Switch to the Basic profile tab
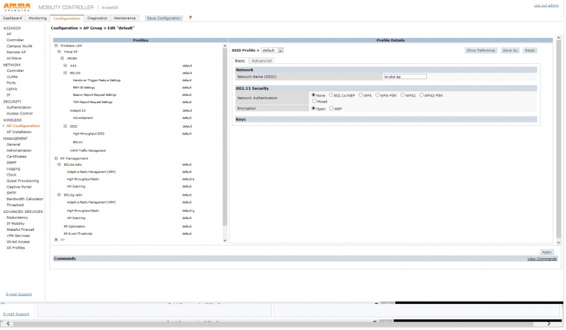 pos(240,61)
